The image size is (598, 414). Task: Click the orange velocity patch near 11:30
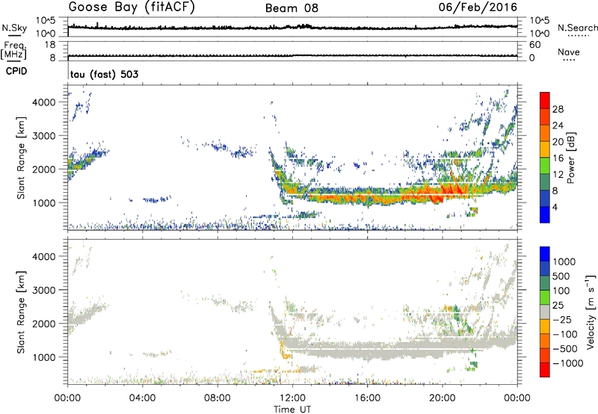click(283, 351)
